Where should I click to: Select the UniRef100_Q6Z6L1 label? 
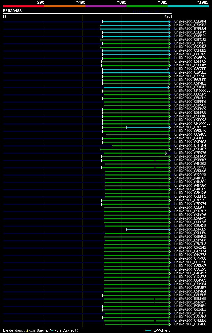tap(190, 309)
